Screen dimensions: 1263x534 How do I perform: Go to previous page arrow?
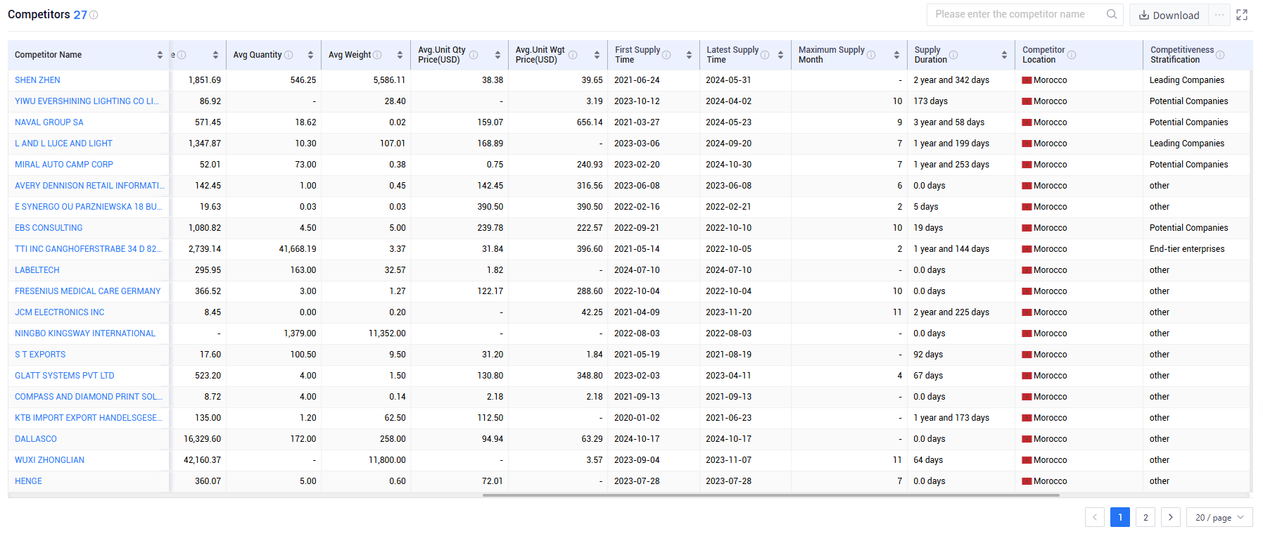click(x=1095, y=517)
